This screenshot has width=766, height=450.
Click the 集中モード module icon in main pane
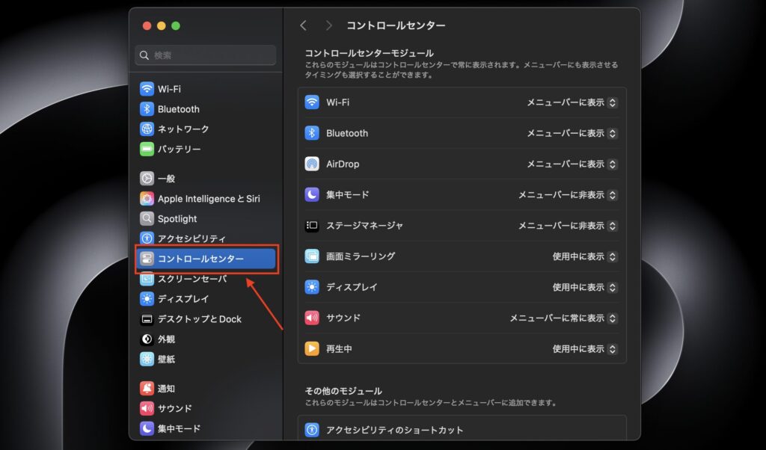pos(312,195)
